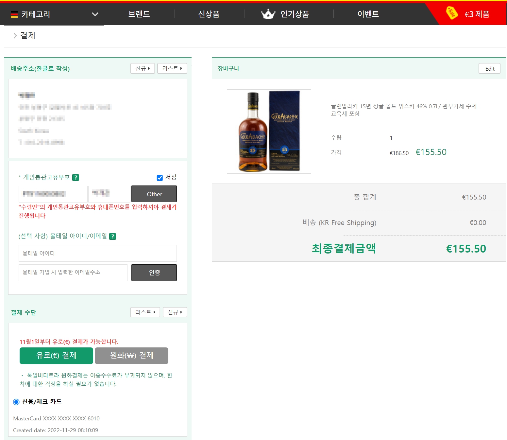Click the 몰테일 아이디 input field

tap(98, 253)
